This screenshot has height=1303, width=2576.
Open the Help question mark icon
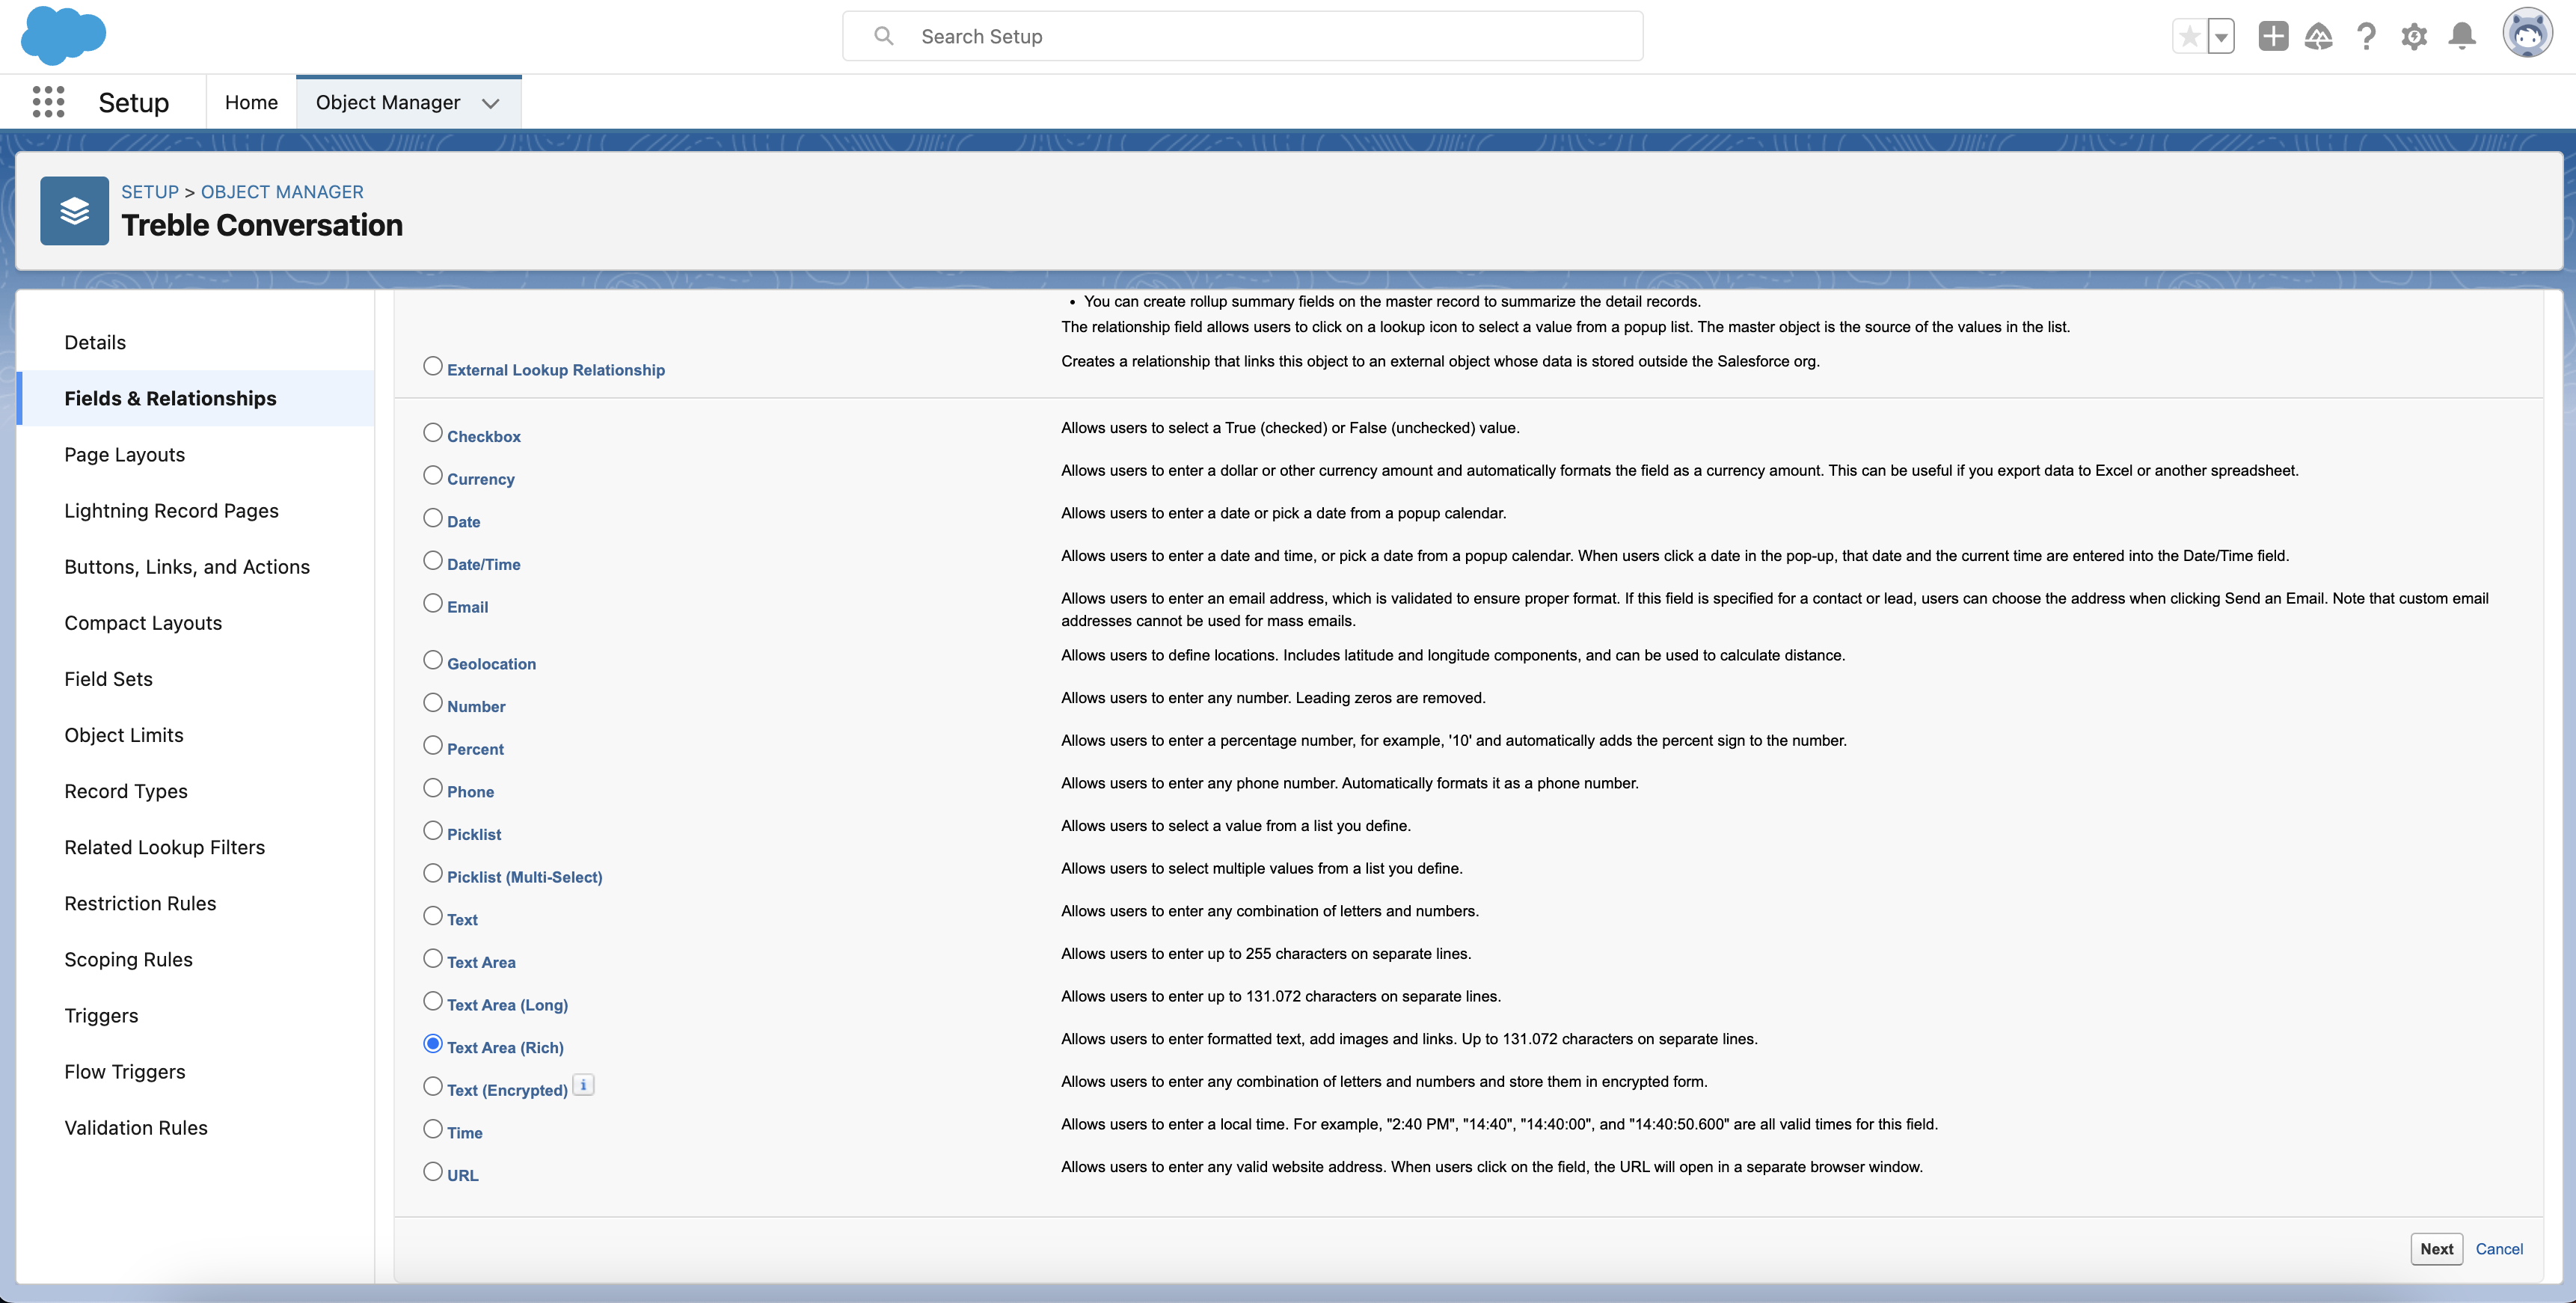point(2366,37)
